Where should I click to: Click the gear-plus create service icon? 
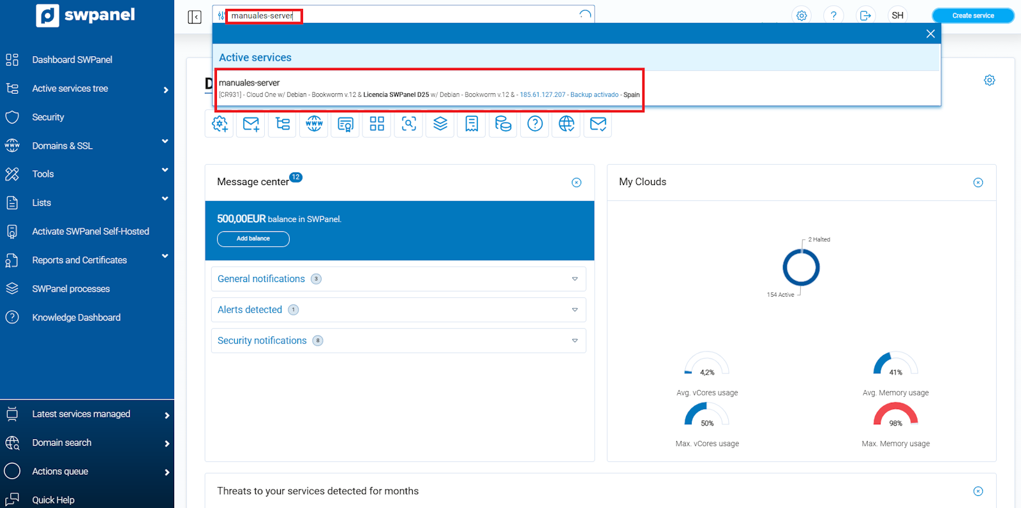tap(220, 124)
